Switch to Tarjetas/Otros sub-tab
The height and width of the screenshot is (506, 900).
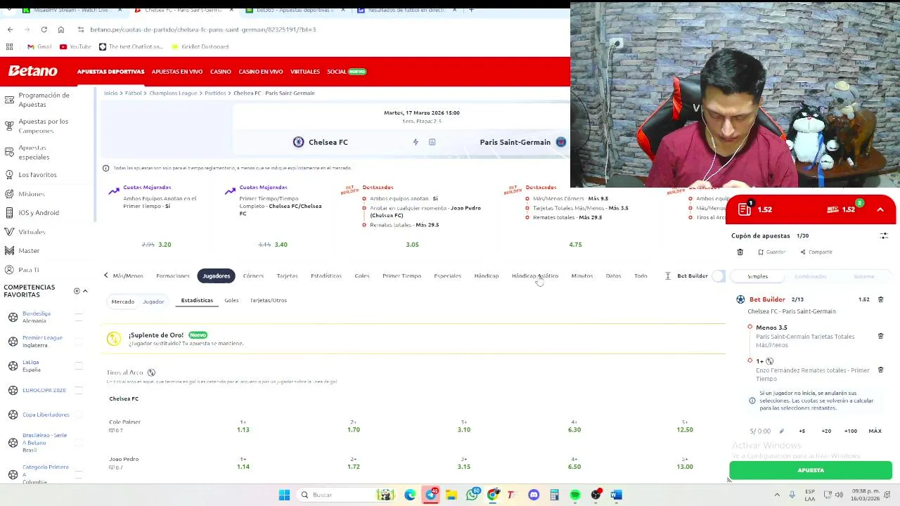click(x=268, y=301)
